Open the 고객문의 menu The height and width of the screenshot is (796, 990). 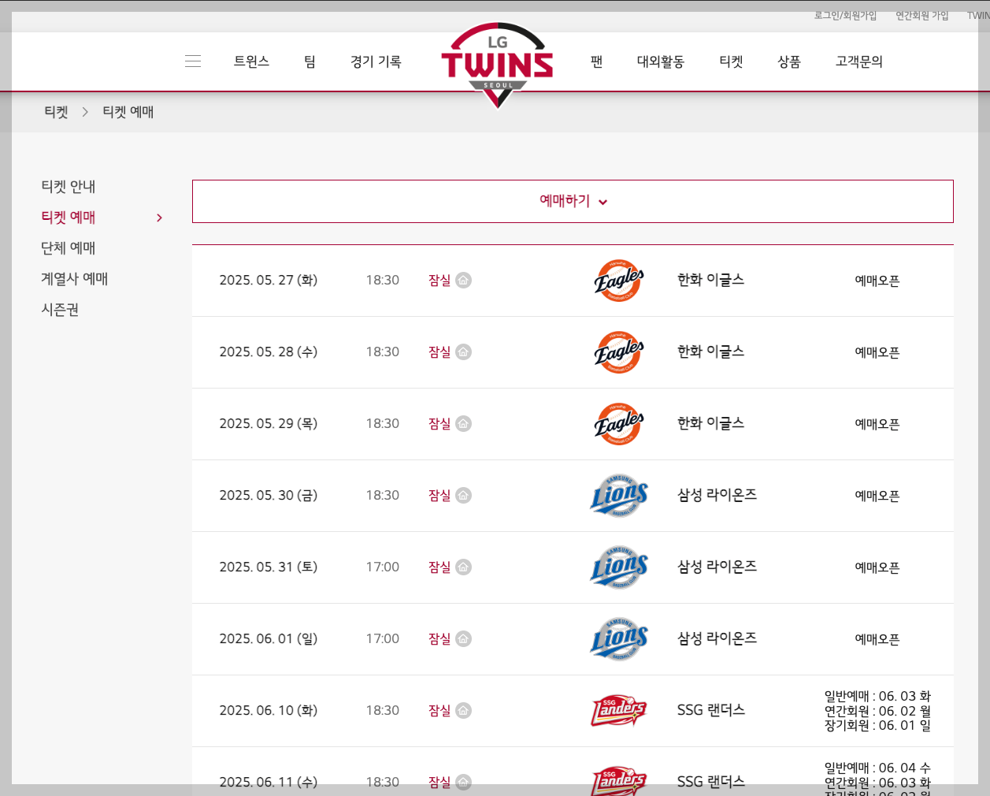point(859,61)
